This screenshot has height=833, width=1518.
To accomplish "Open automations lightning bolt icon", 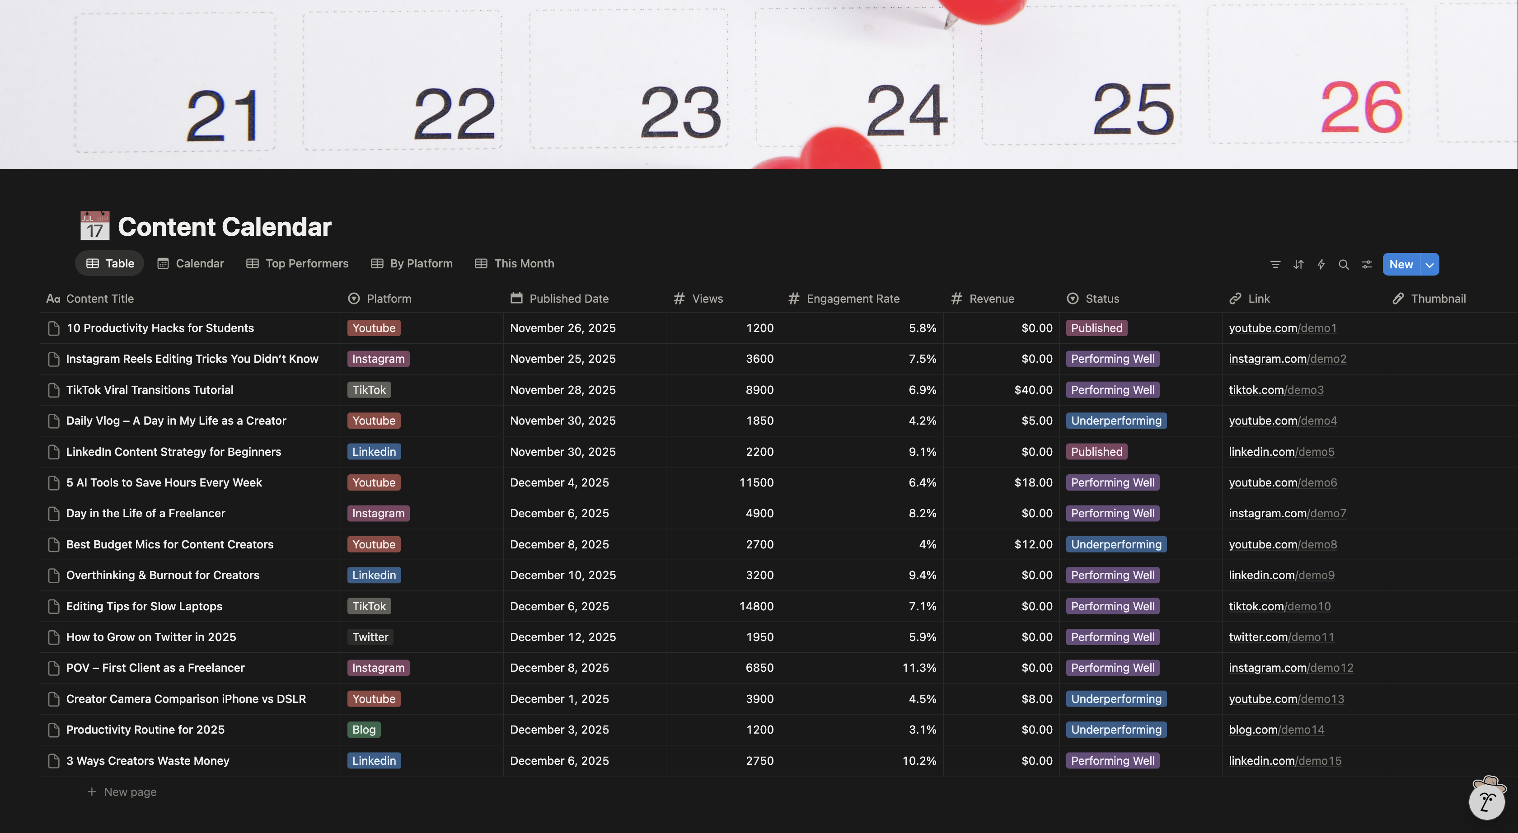I will click(x=1321, y=265).
